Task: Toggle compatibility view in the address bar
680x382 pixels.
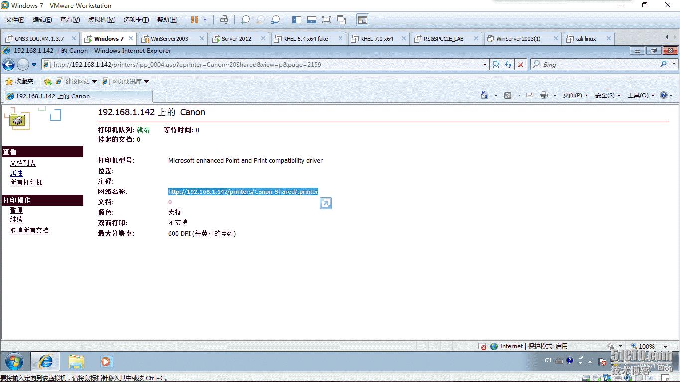Action: pyautogui.click(x=496, y=64)
